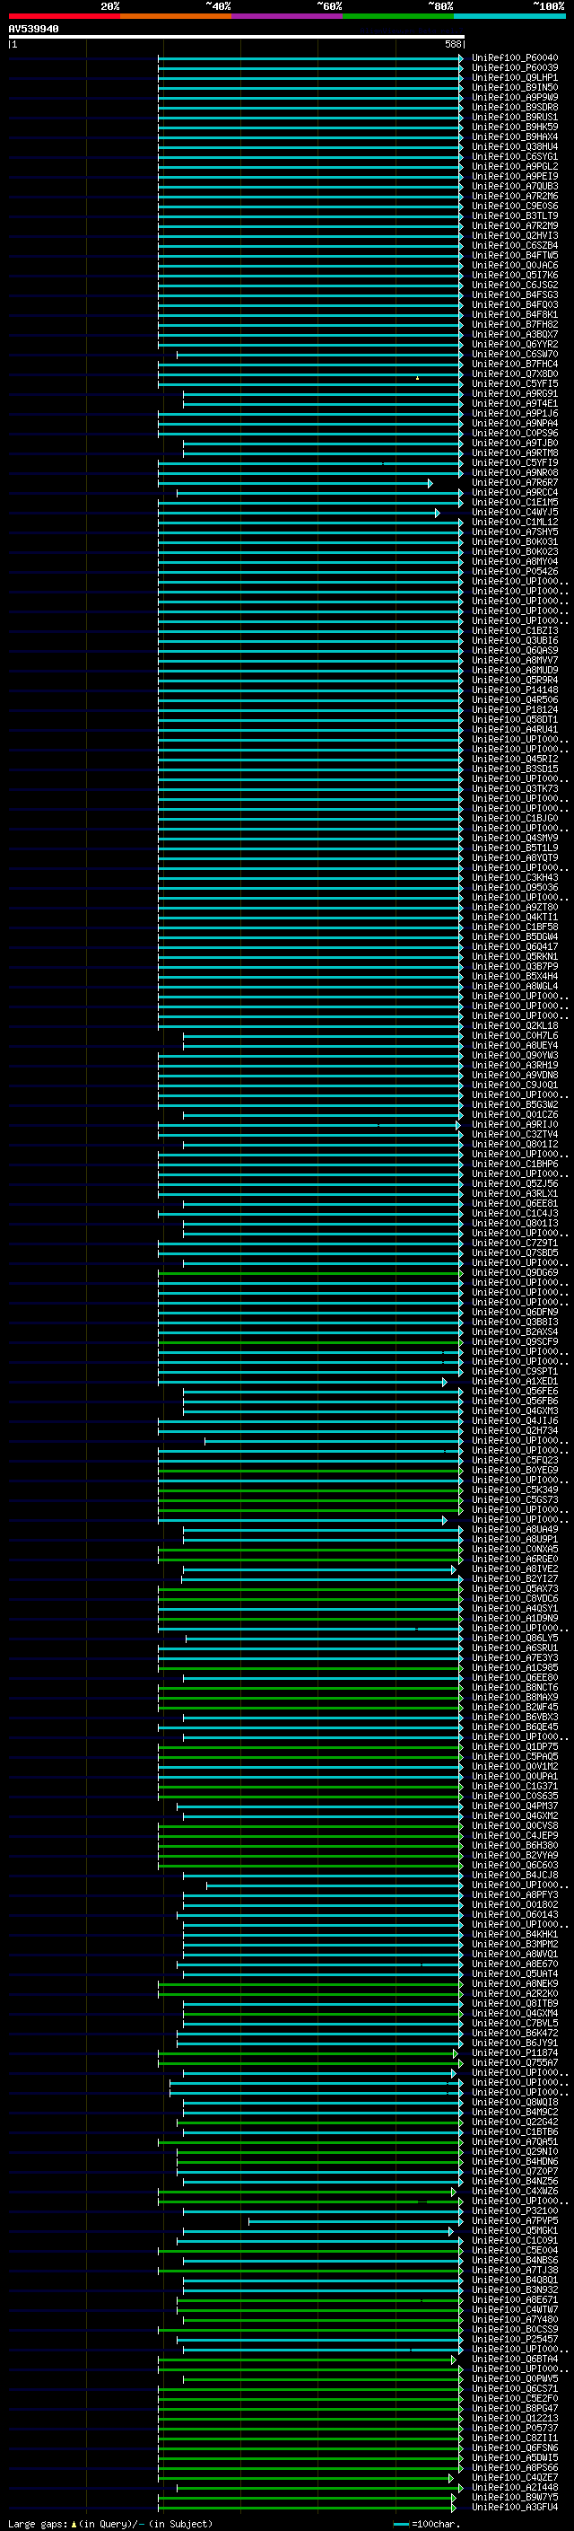The height and width of the screenshot is (2531, 574).
Task: Select the UniRef100_Q4KTI1 label
Action: 514,917
